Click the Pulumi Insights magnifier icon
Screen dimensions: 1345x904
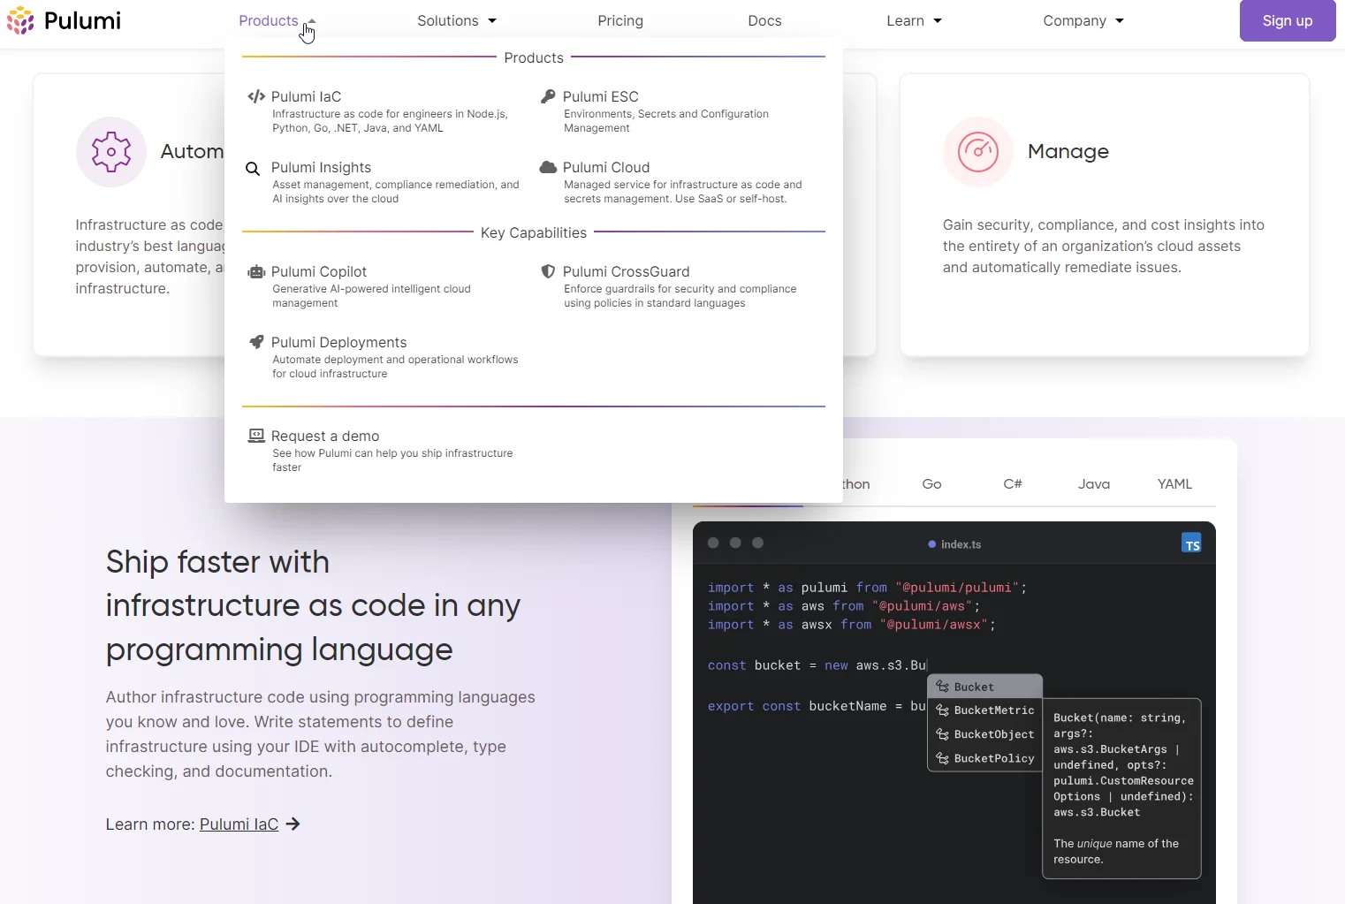(x=253, y=169)
